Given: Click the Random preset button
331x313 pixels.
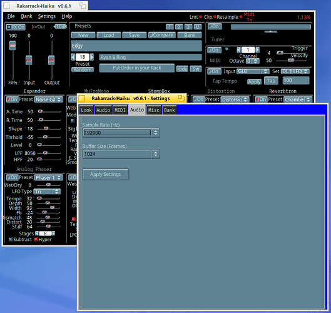Looking at the screenshot, I should click(83, 69).
